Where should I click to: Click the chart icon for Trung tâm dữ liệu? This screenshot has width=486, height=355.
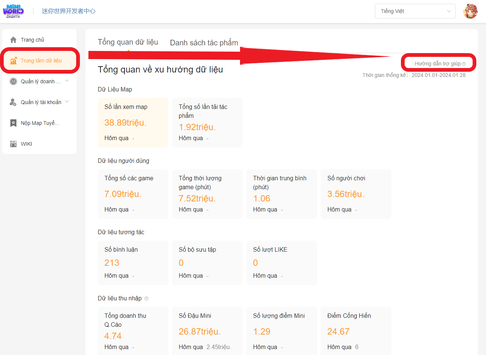tap(13, 61)
